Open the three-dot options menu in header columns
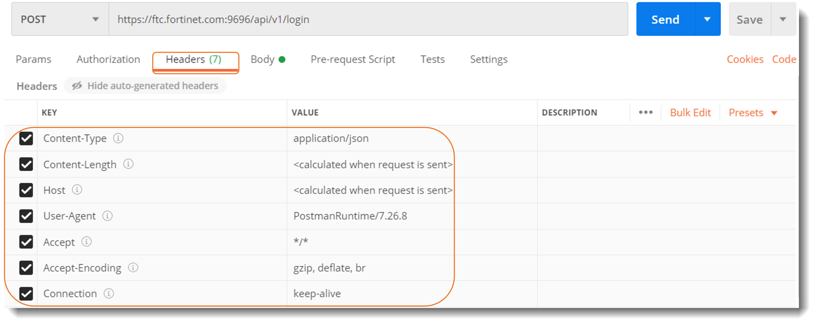The width and height of the screenshot is (817, 326). click(645, 112)
